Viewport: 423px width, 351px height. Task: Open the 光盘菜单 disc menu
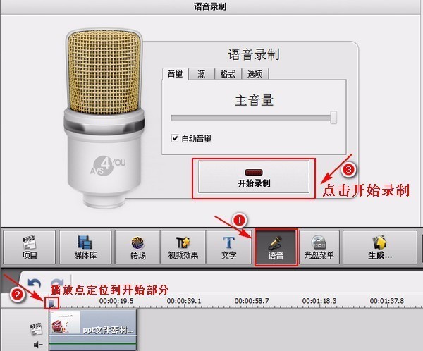pyautogui.click(x=319, y=247)
